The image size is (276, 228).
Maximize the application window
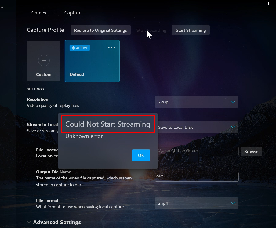270,4
